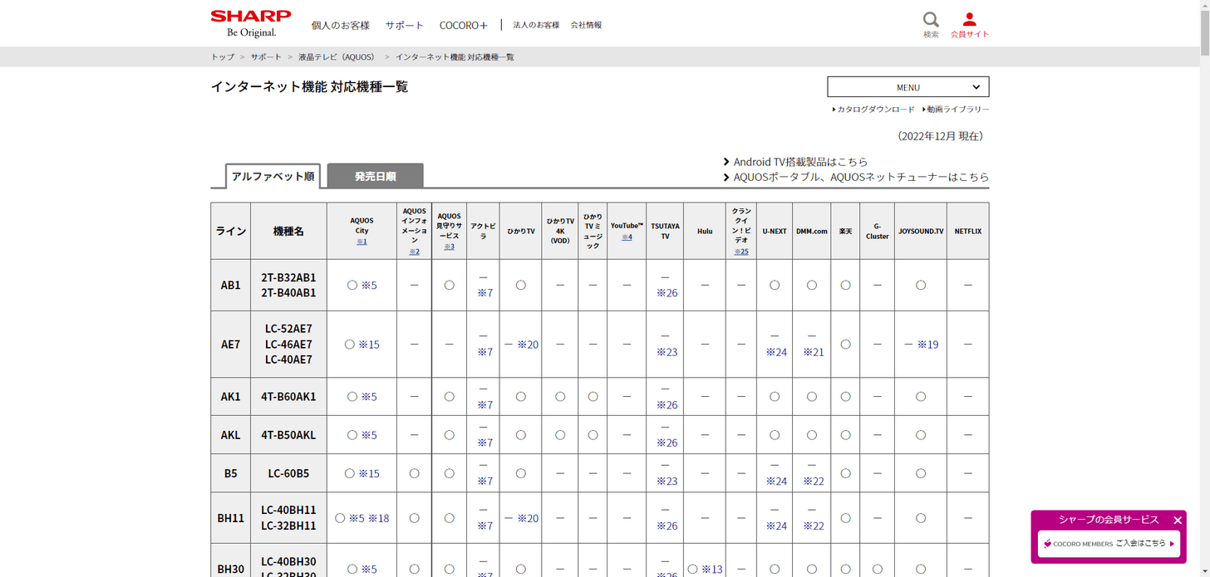Screen dimensions: 1210x577
Task: Click model name 4T-B60AK1
Action: (x=288, y=397)
